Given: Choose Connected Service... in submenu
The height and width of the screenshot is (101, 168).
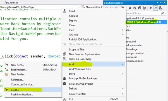Looking at the screenshot, I should [32, 84].
